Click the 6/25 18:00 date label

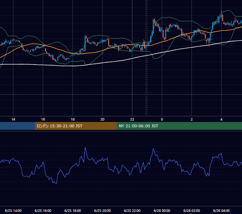point(73,210)
